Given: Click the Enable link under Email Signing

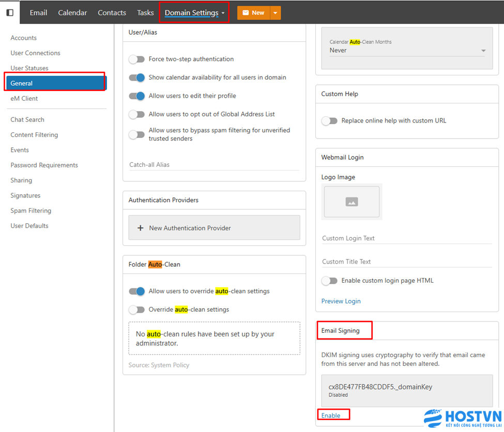Looking at the screenshot, I should point(331,415).
